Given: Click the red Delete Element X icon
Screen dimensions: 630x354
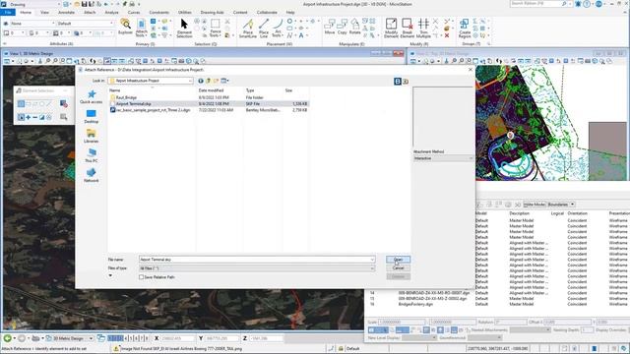Looking at the screenshot, I should pyautogui.click(x=446, y=35).
